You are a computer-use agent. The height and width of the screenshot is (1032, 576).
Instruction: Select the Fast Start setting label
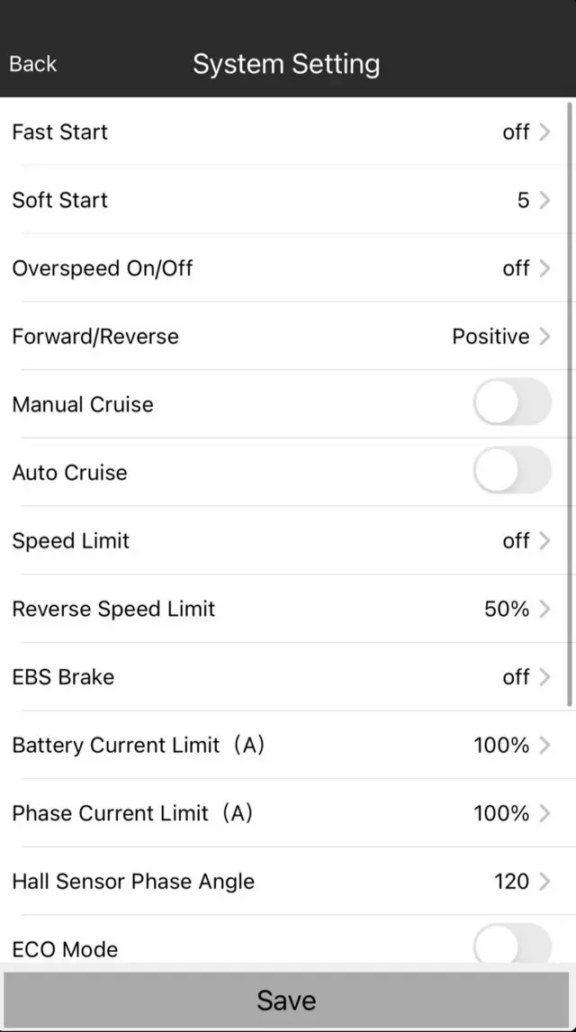click(x=59, y=132)
